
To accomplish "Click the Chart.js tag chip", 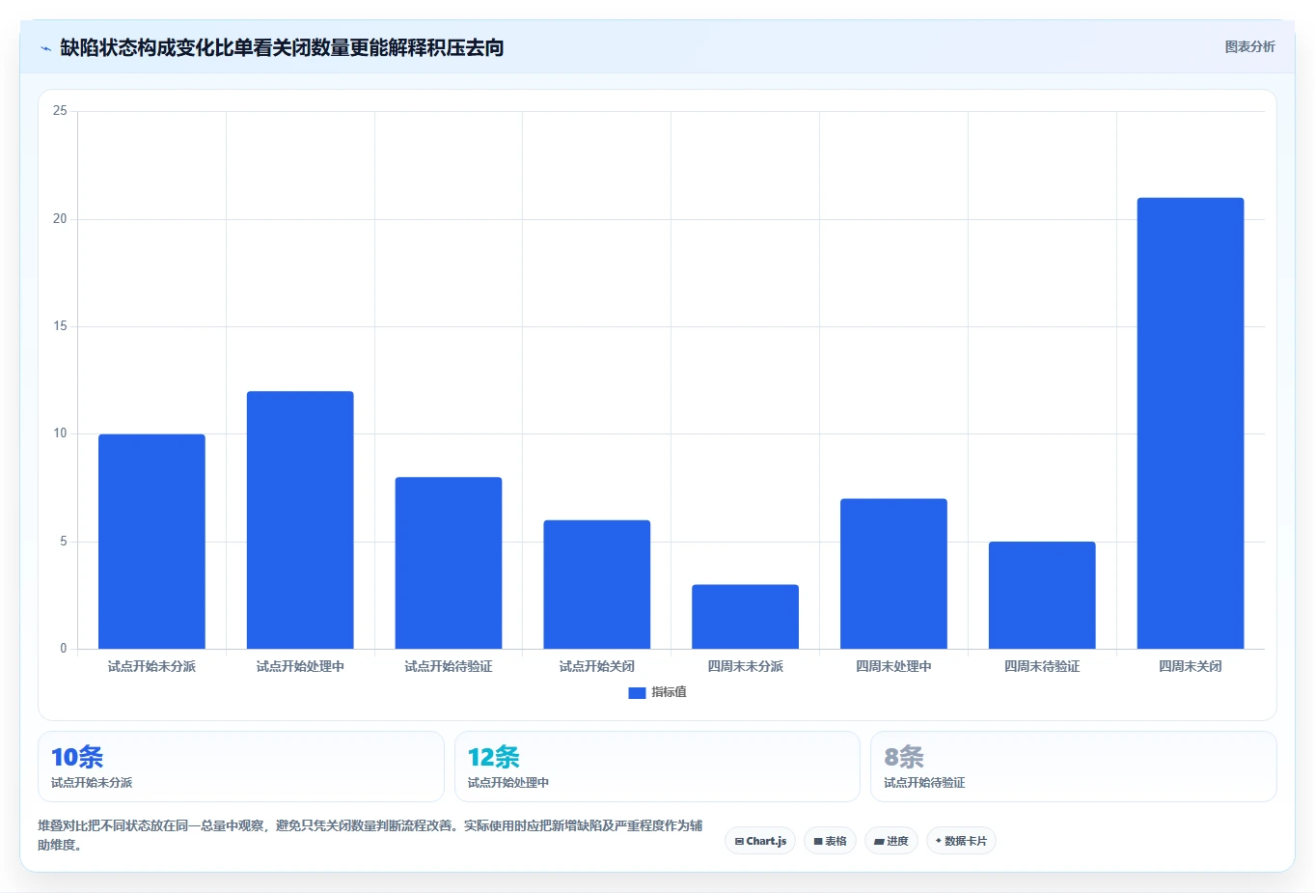I will tap(760, 841).
